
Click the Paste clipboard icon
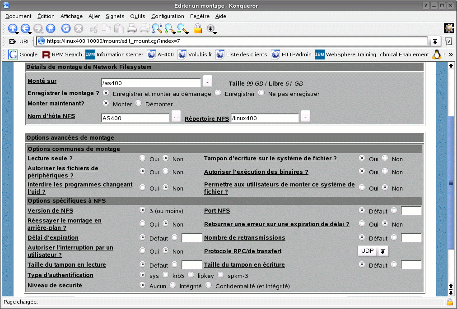pos(119,28)
